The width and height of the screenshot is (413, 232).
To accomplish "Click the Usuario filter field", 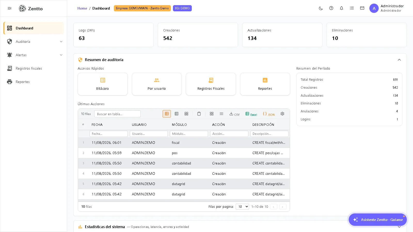I will click(149, 134).
